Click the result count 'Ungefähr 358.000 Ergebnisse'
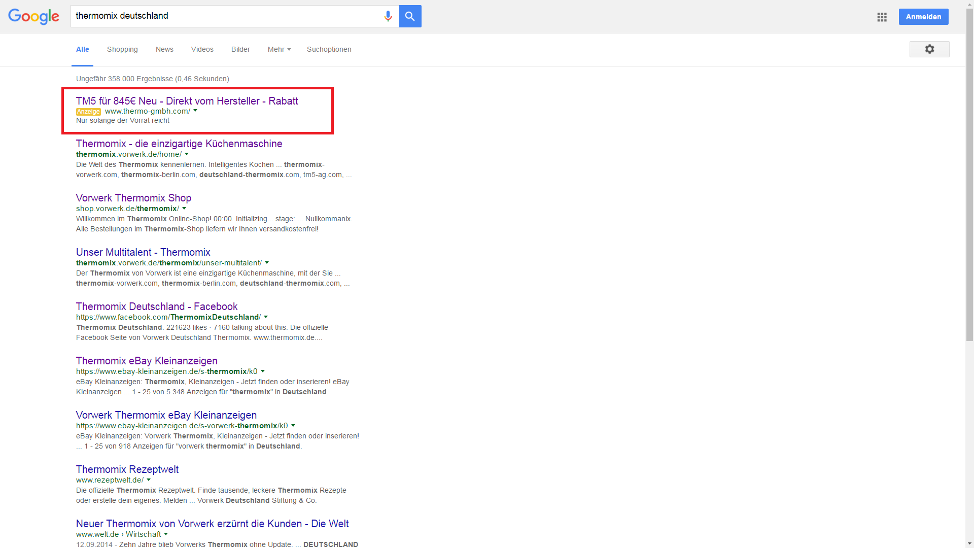 [x=153, y=79]
